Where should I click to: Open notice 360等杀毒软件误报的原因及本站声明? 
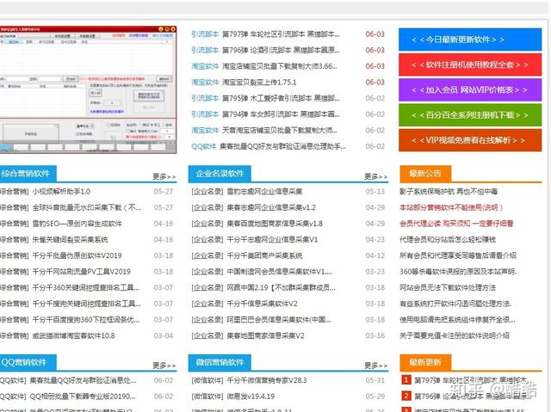coord(458,272)
